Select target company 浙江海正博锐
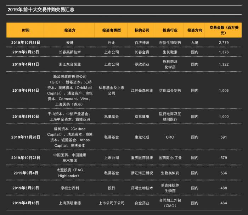This screenshot has height=215, width=248. [x=142, y=173]
